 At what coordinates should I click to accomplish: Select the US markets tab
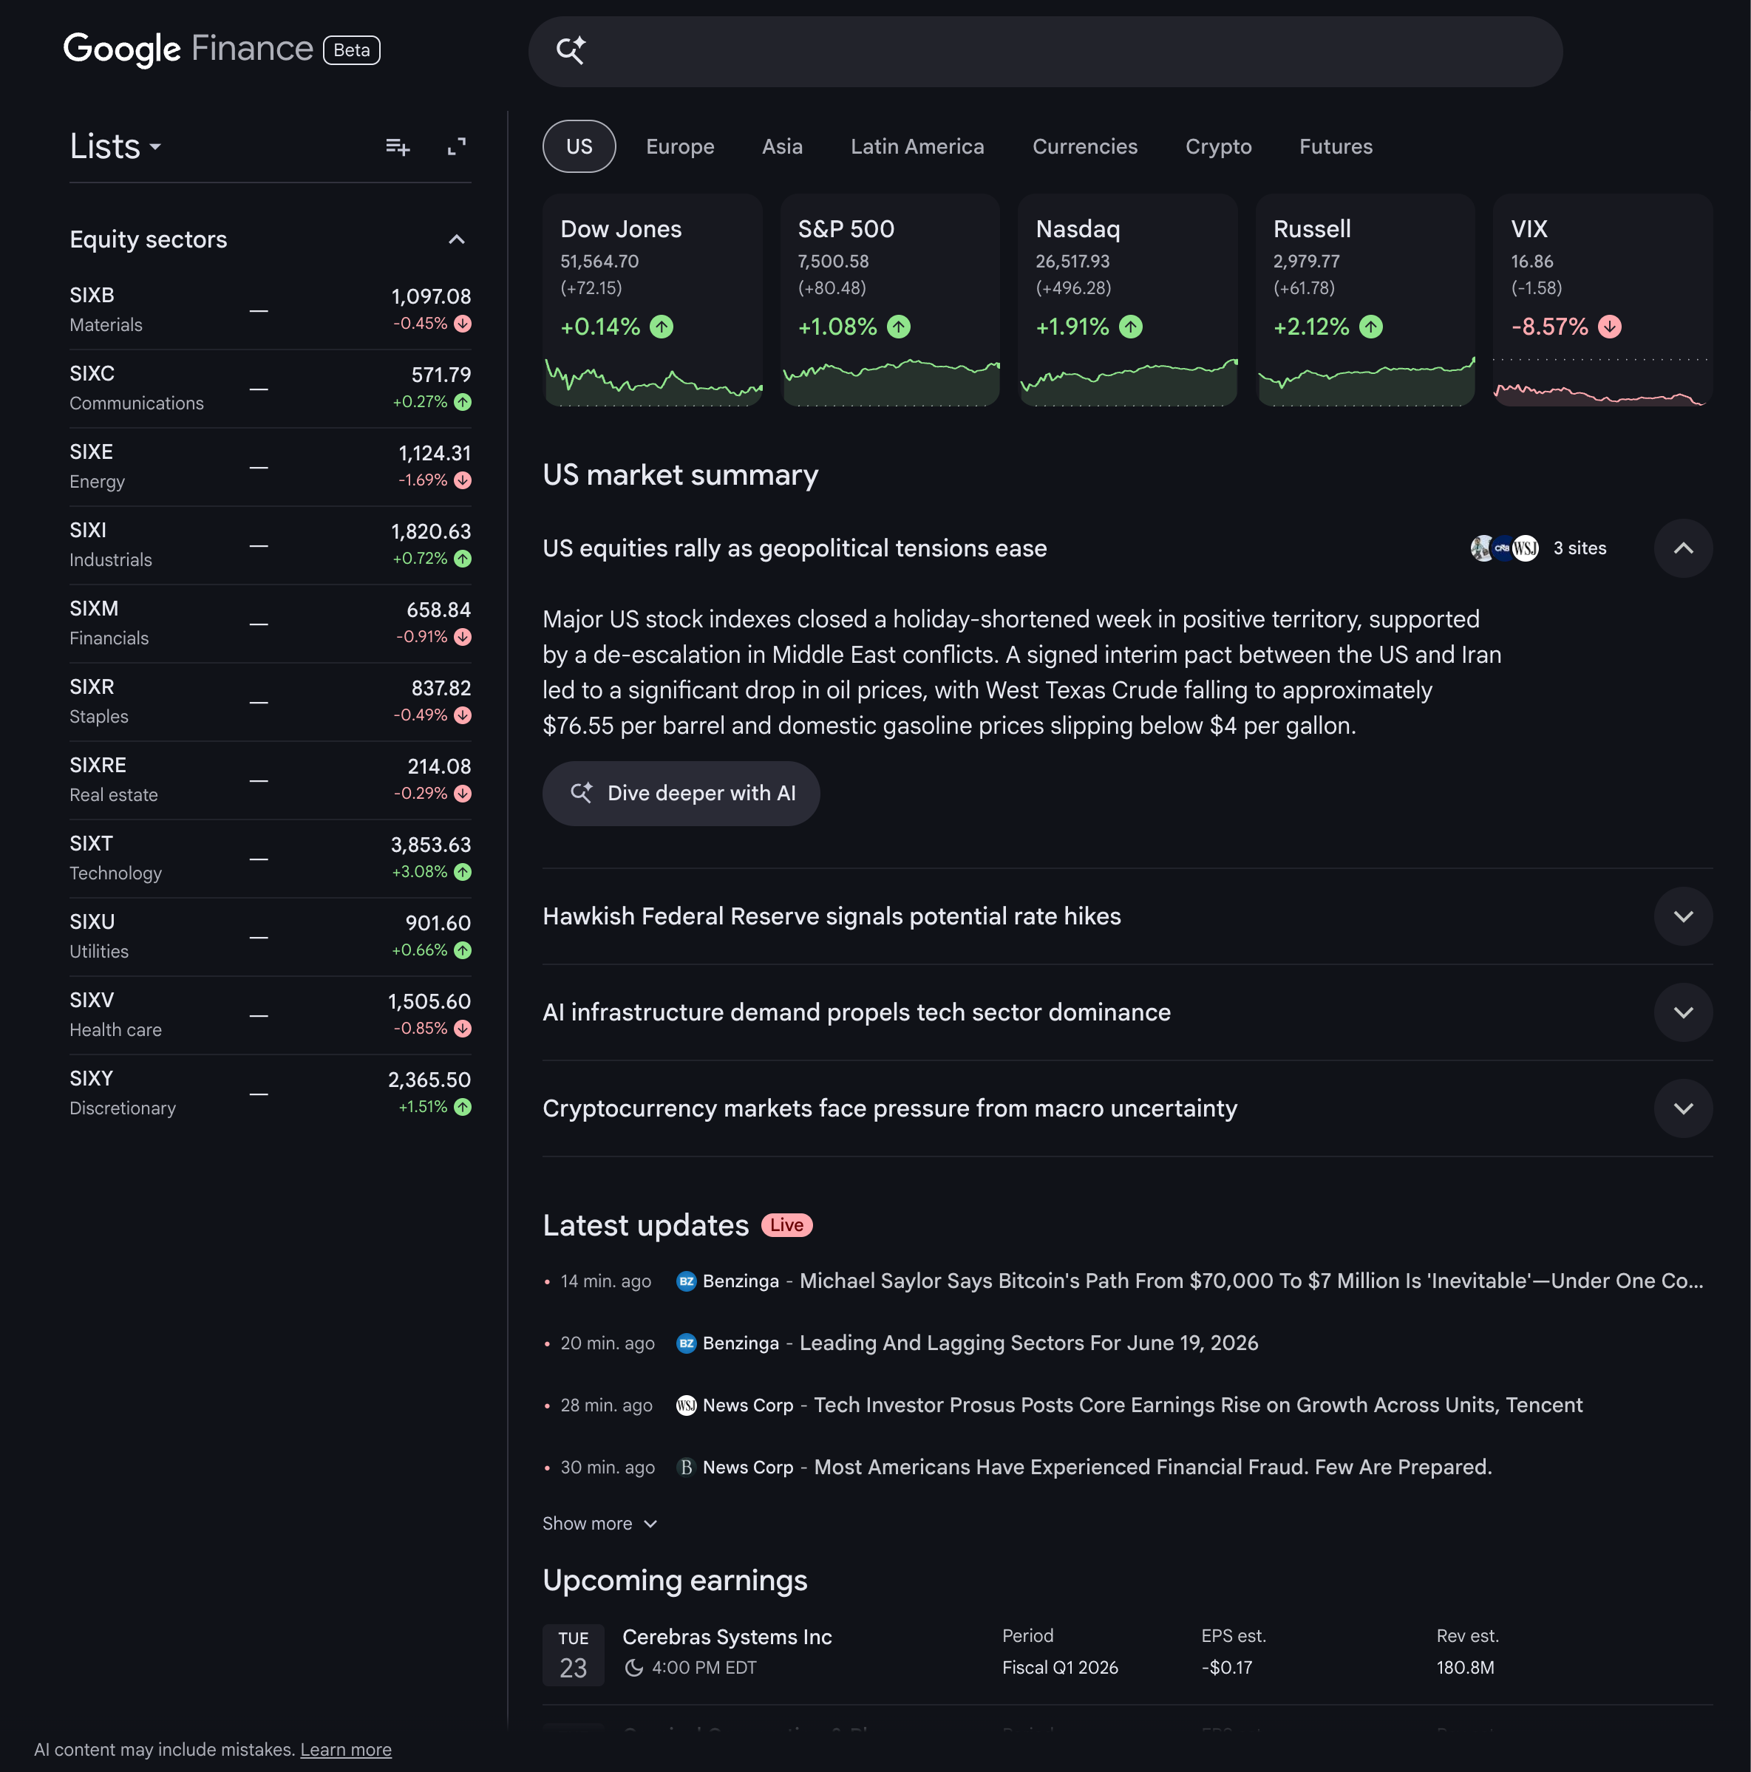point(579,147)
